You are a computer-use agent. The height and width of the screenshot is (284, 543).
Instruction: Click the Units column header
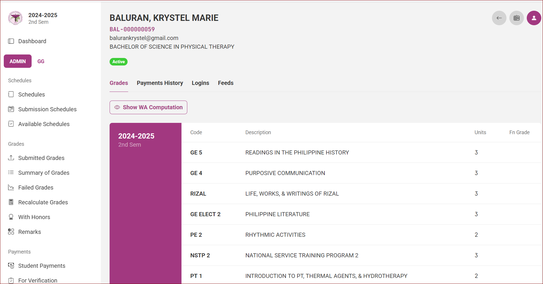coord(480,132)
